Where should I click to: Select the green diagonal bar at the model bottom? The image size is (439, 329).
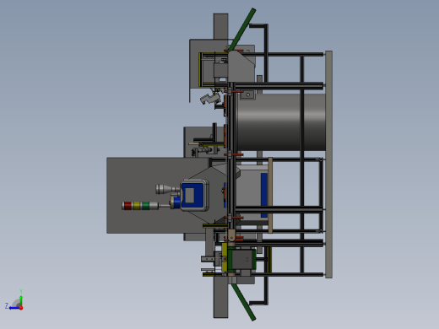pos(243,302)
